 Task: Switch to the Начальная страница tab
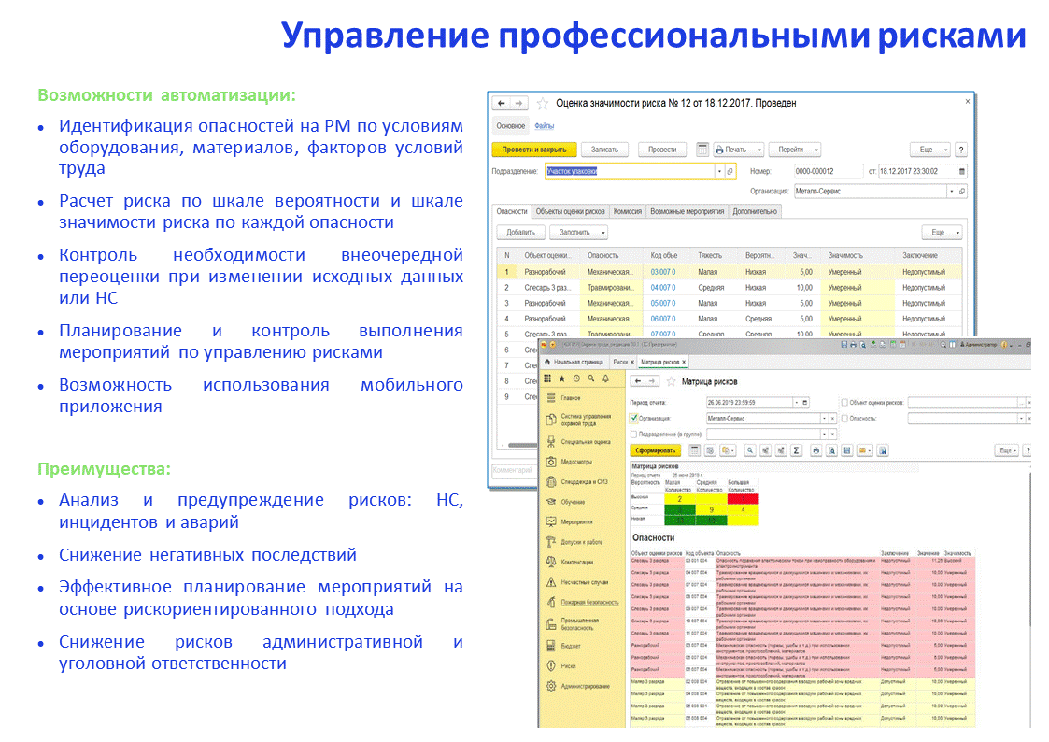[x=574, y=362]
